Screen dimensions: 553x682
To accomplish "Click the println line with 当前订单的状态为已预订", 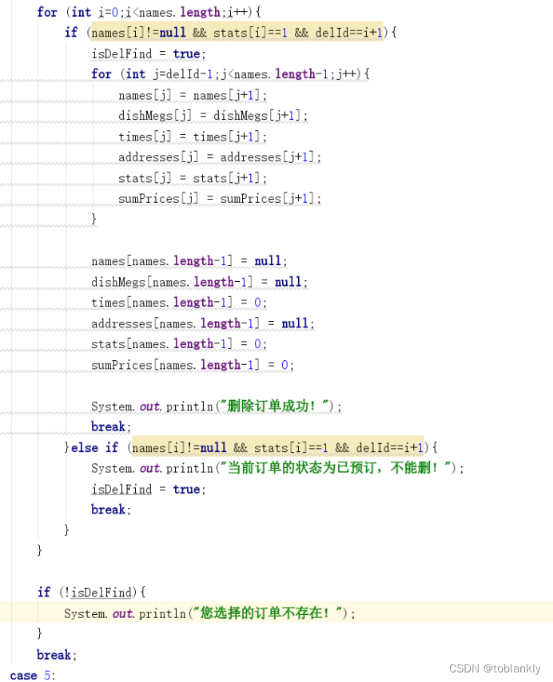I will pos(277,468).
